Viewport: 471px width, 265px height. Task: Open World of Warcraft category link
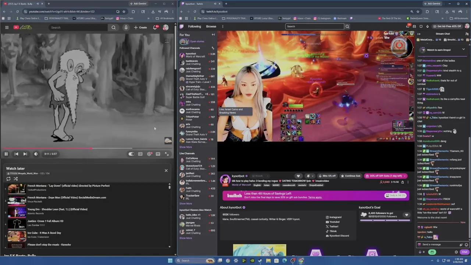tap(241, 185)
